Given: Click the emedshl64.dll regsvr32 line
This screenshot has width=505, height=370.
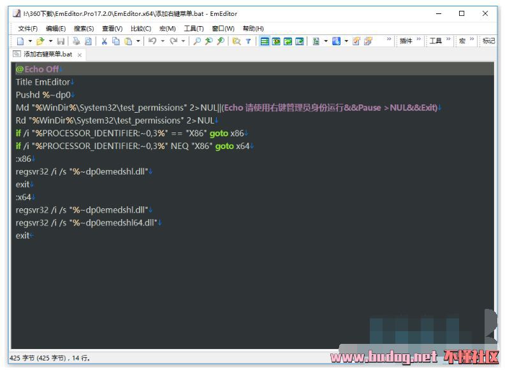Looking at the screenshot, I should click(x=86, y=223).
